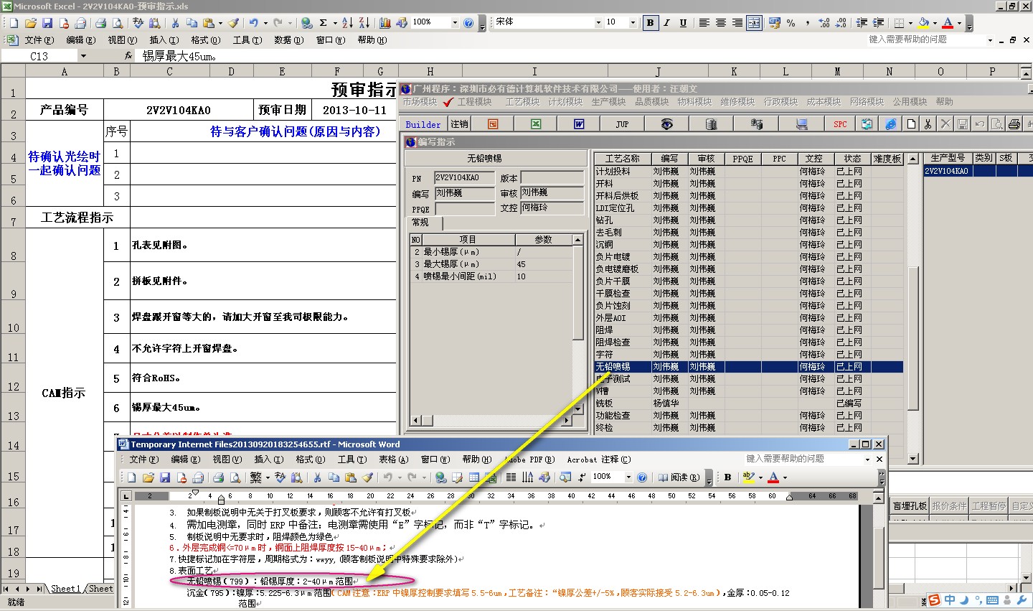Open the 工程模块 menu in ERP window
The width and height of the screenshot is (1033, 611).
[x=475, y=102]
